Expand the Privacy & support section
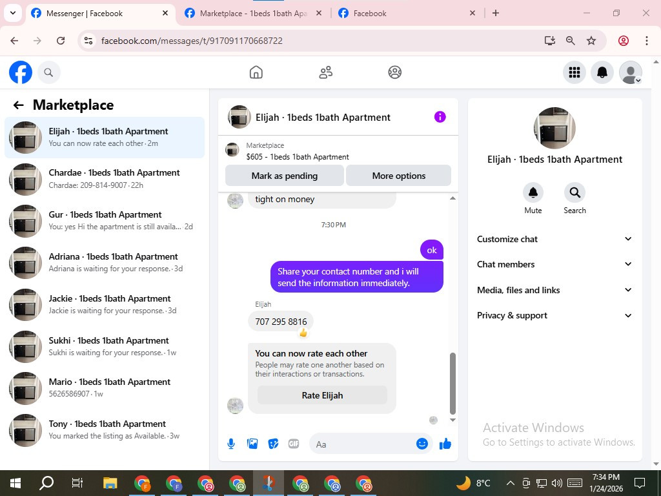 click(x=554, y=315)
